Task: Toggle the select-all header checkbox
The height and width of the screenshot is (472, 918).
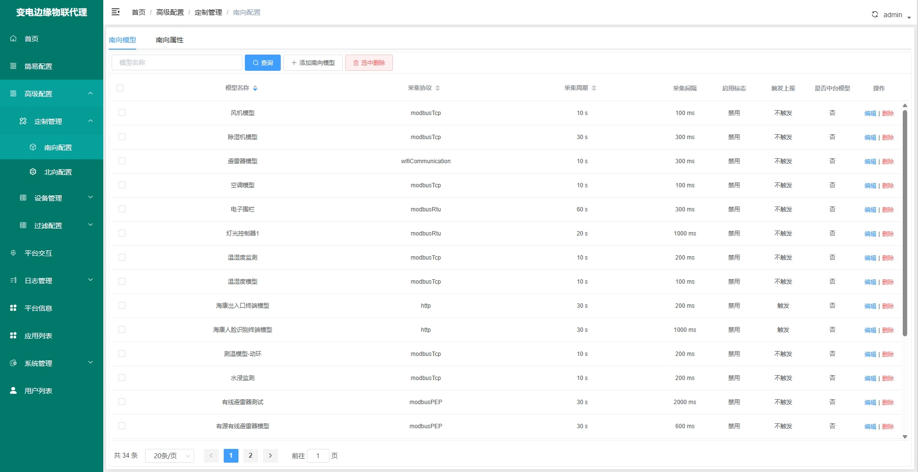Action: tap(120, 88)
